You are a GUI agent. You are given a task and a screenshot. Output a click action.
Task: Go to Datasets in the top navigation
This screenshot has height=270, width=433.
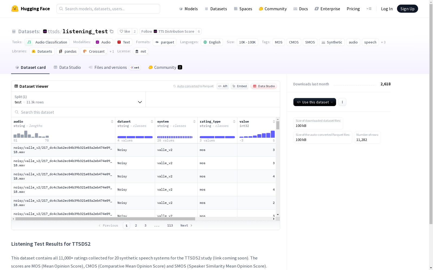[x=216, y=9]
